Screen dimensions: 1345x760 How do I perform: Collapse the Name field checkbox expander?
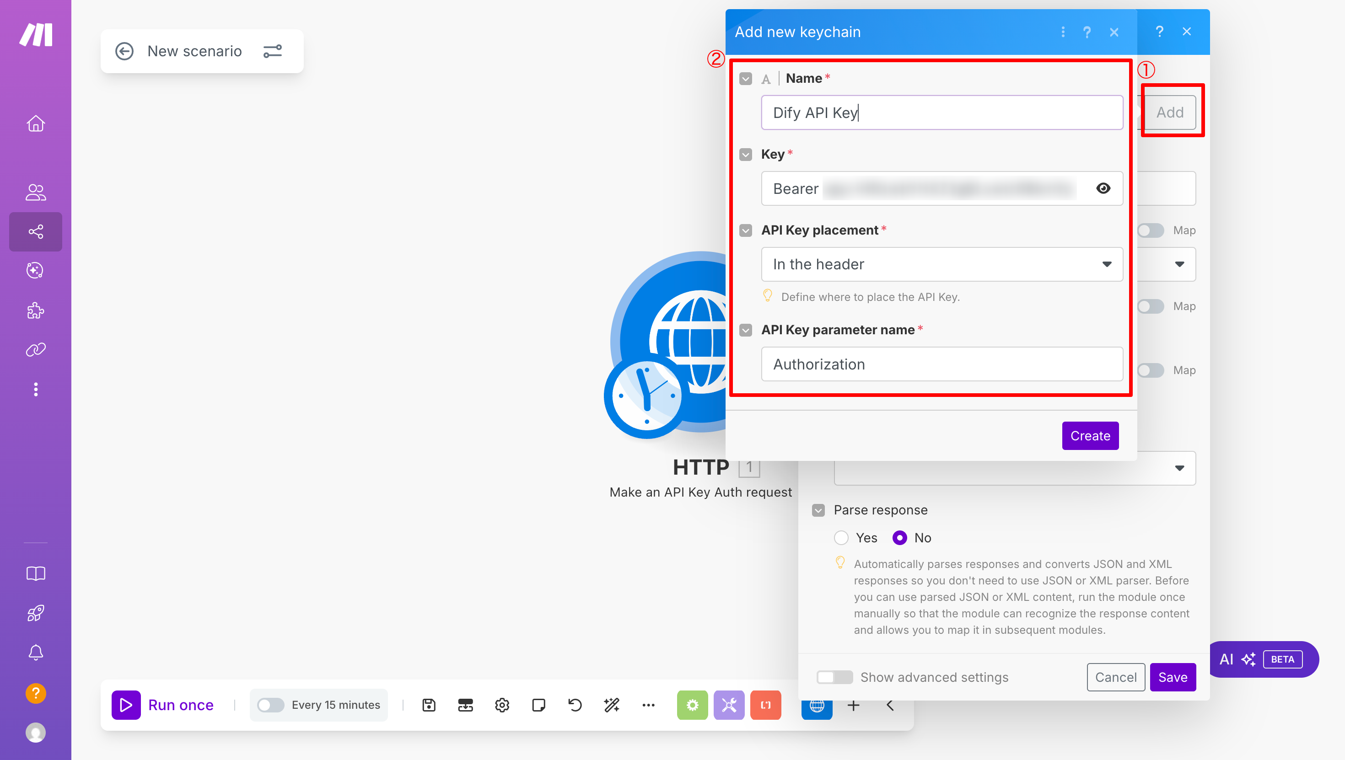pos(746,79)
